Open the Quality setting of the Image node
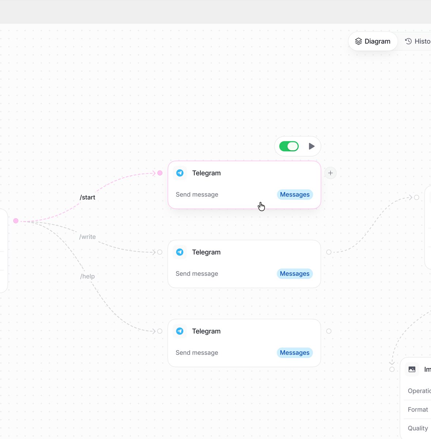 (x=417, y=428)
